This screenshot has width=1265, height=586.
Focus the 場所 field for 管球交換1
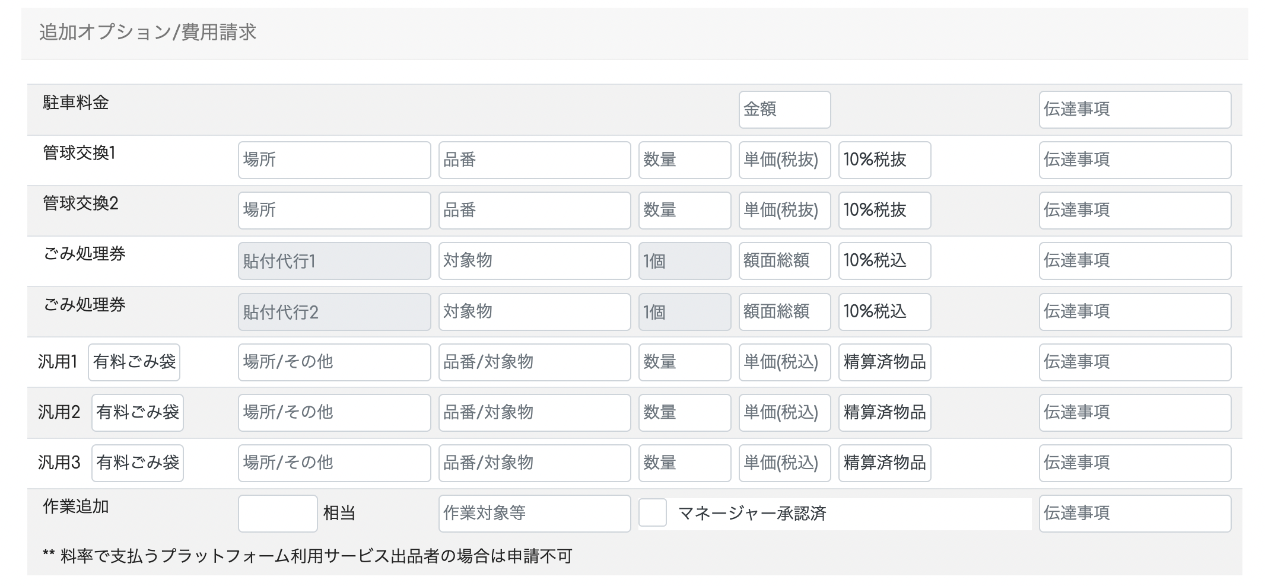click(x=334, y=160)
